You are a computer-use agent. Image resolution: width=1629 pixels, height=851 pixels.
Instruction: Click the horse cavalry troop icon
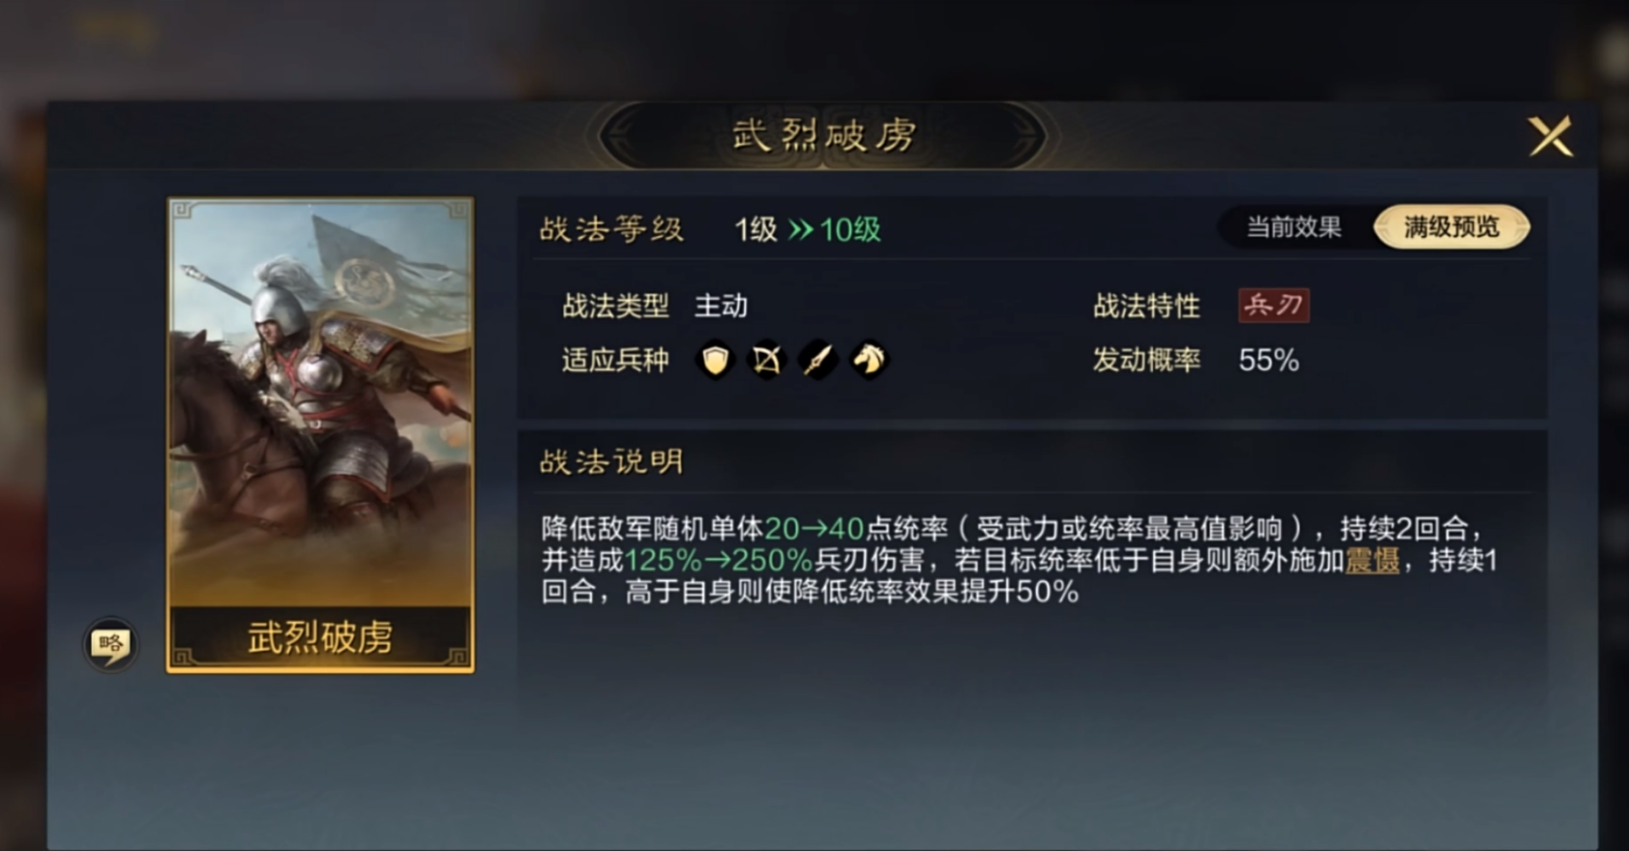pyautogui.click(x=869, y=361)
